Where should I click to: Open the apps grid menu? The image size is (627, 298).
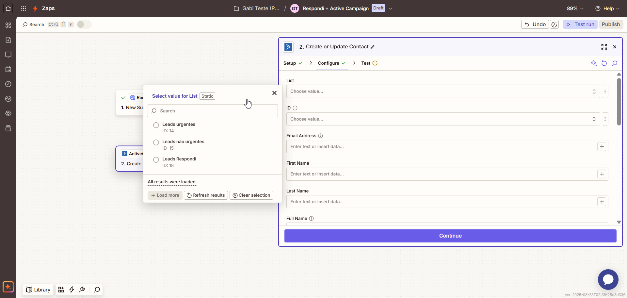click(x=24, y=8)
